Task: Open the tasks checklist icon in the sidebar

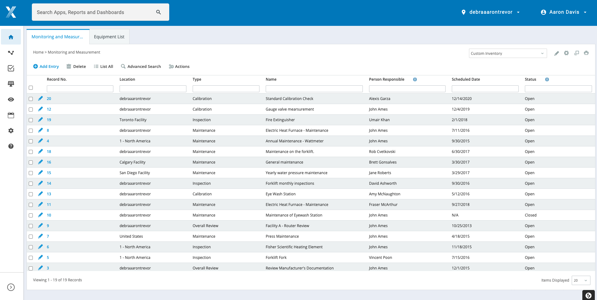Action: pyautogui.click(x=11, y=68)
